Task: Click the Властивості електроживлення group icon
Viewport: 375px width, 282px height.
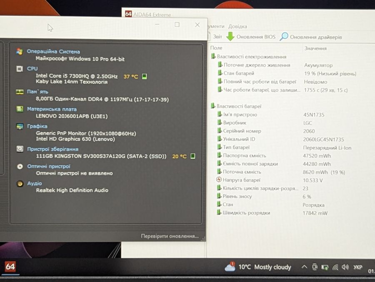Action: [x=213, y=57]
